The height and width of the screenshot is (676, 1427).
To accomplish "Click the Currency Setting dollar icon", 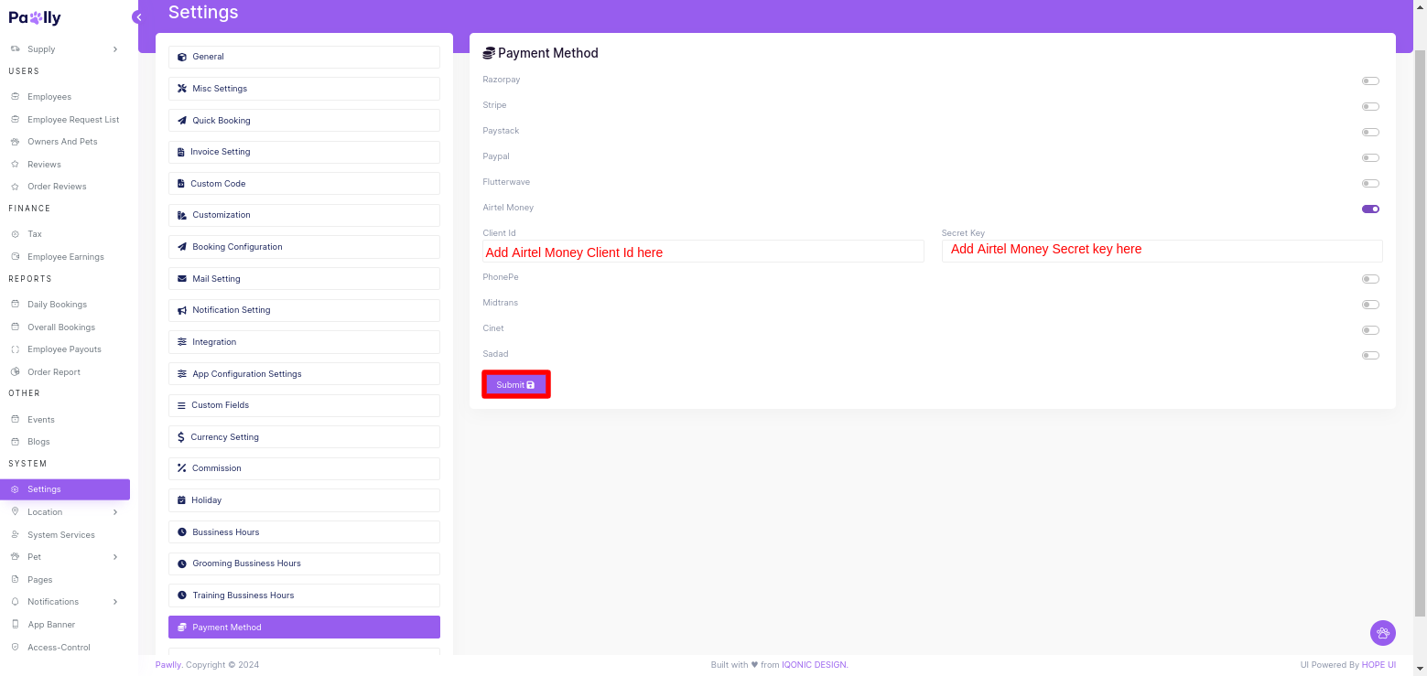I will coord(181,437).
